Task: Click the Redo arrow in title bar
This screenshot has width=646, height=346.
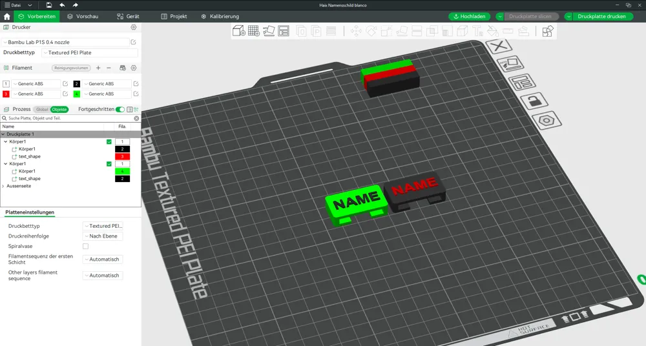Action: pyautogui.click(x=75, y=5)
